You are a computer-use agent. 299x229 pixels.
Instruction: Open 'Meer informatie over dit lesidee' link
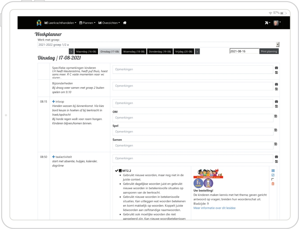(214, 208)
